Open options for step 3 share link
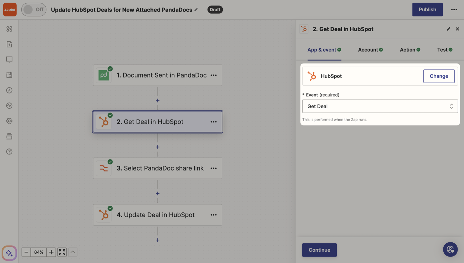The height and width of the screenshot is (263, 464). point(214,168)
